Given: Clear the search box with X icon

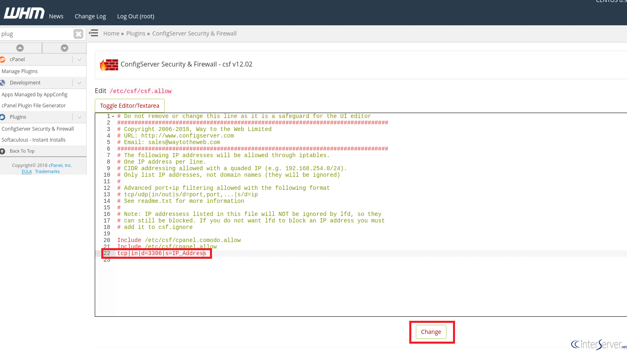Looking at the screenshot, I should pyautogui.click(x=78, y=34).
